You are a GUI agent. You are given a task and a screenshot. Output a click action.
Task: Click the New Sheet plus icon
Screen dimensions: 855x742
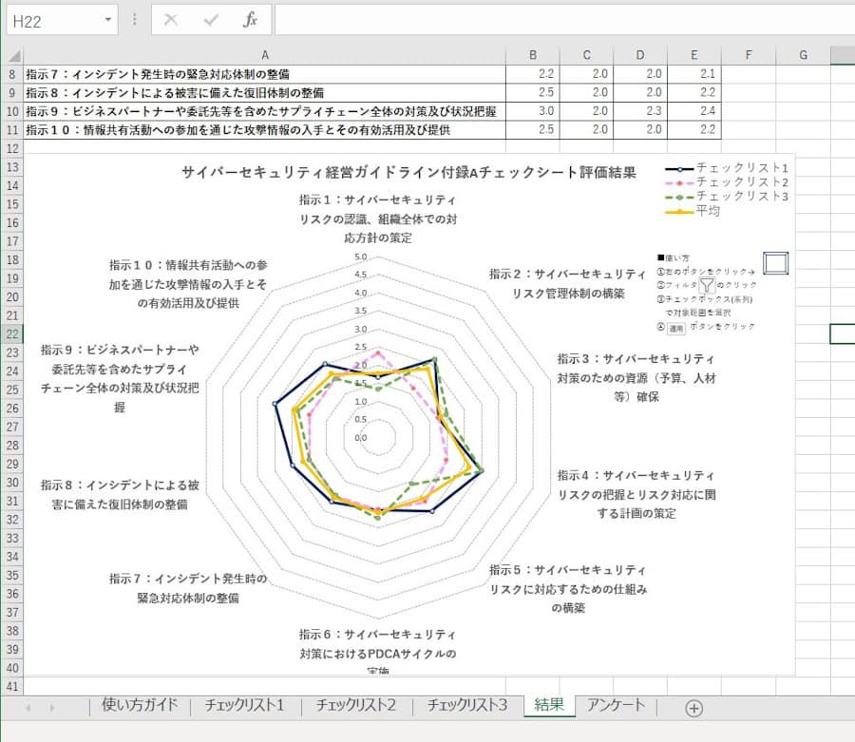click(695, 708)
